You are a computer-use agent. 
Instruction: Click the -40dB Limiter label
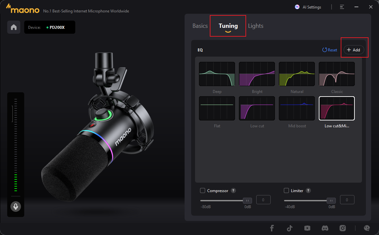tap(290, 207)
